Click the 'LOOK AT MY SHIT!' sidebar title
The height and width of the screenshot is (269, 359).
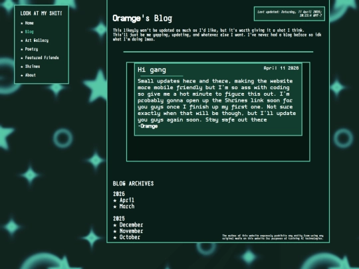click(x=41, y=13)
